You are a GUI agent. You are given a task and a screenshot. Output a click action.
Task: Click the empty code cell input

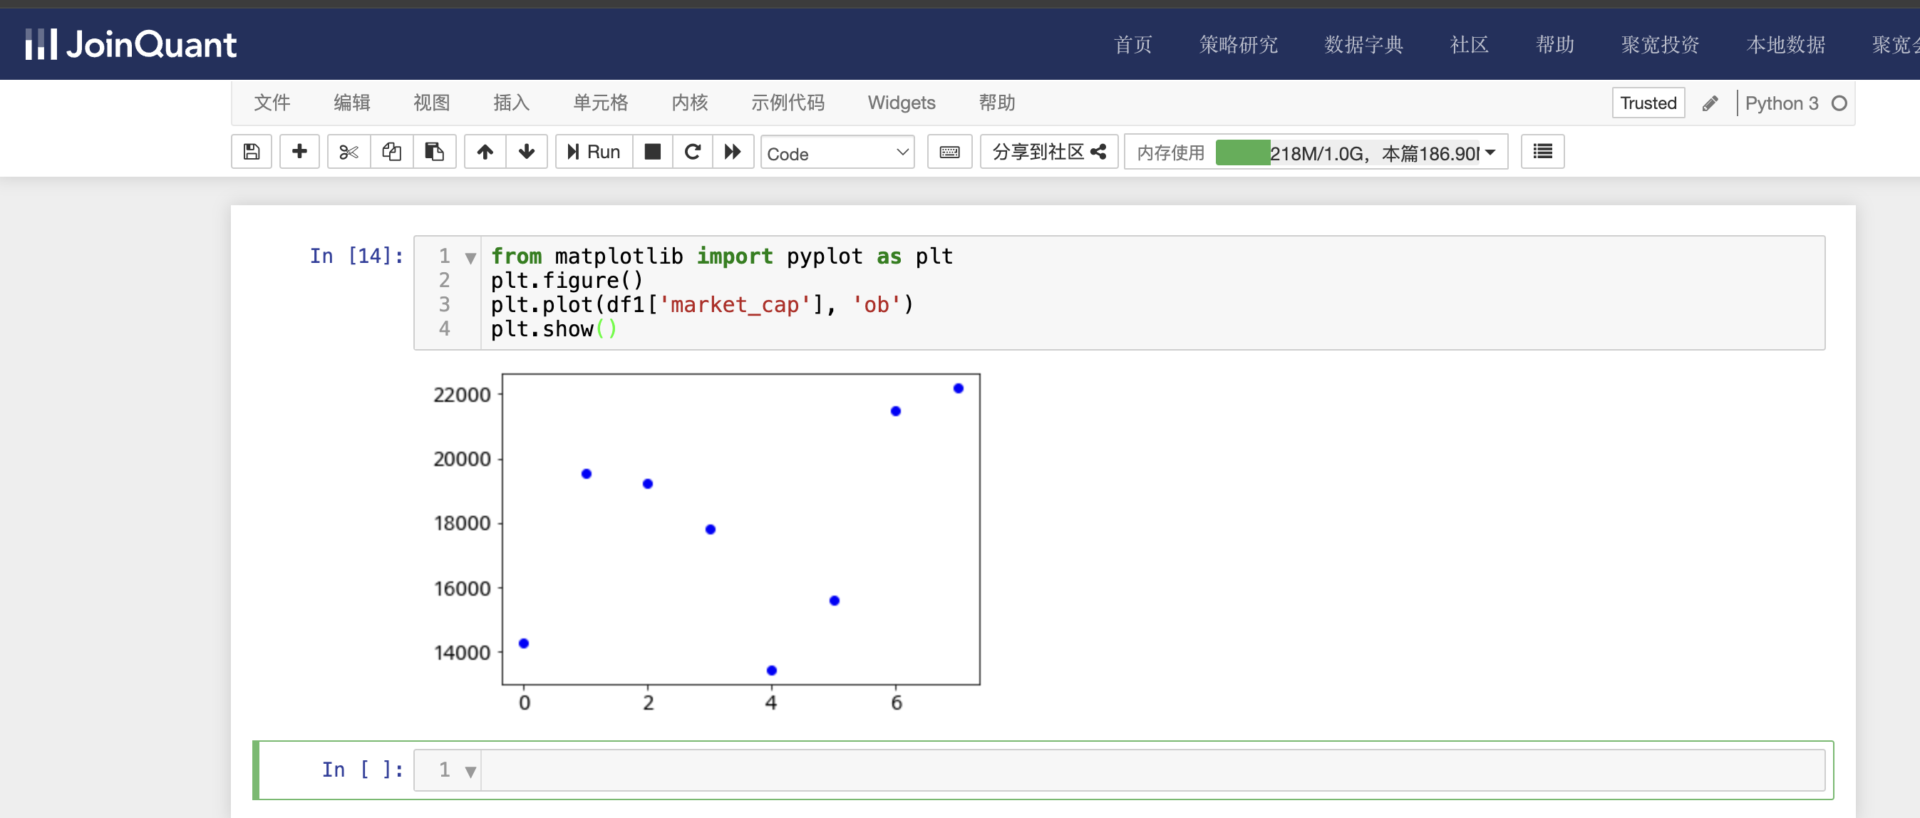pyautogui.click(x=1152, y=770)
